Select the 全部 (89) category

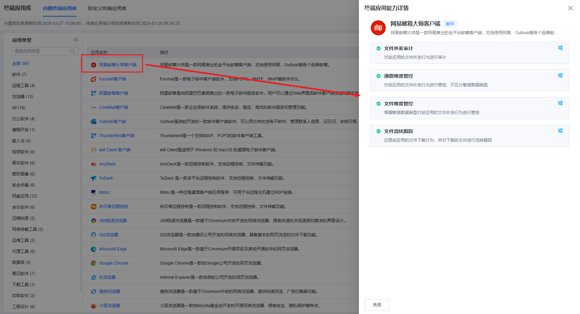pyautogui.click(x=20, y=64)
